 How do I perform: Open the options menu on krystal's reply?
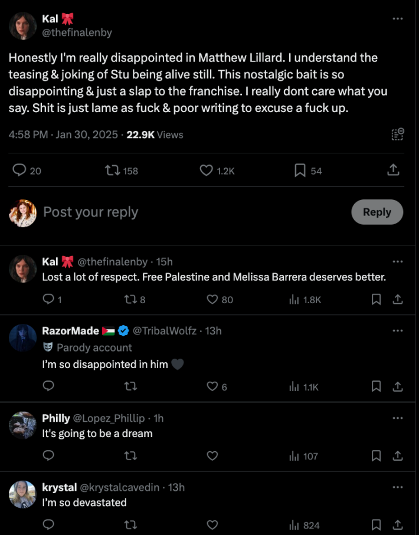point(397,487)
